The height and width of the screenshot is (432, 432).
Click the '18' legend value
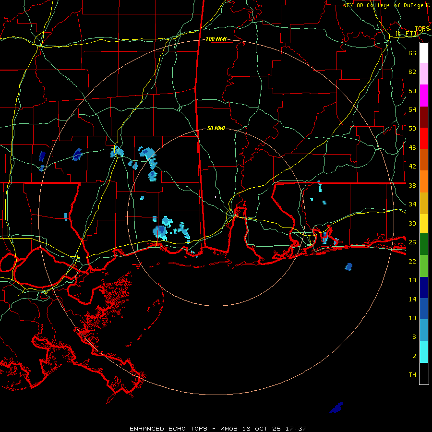[412, 280]
